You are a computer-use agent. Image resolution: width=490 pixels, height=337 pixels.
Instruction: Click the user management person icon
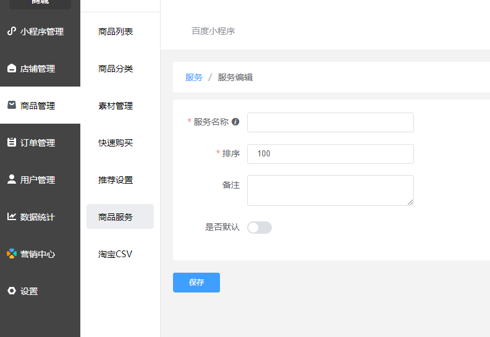pos(11,179)
